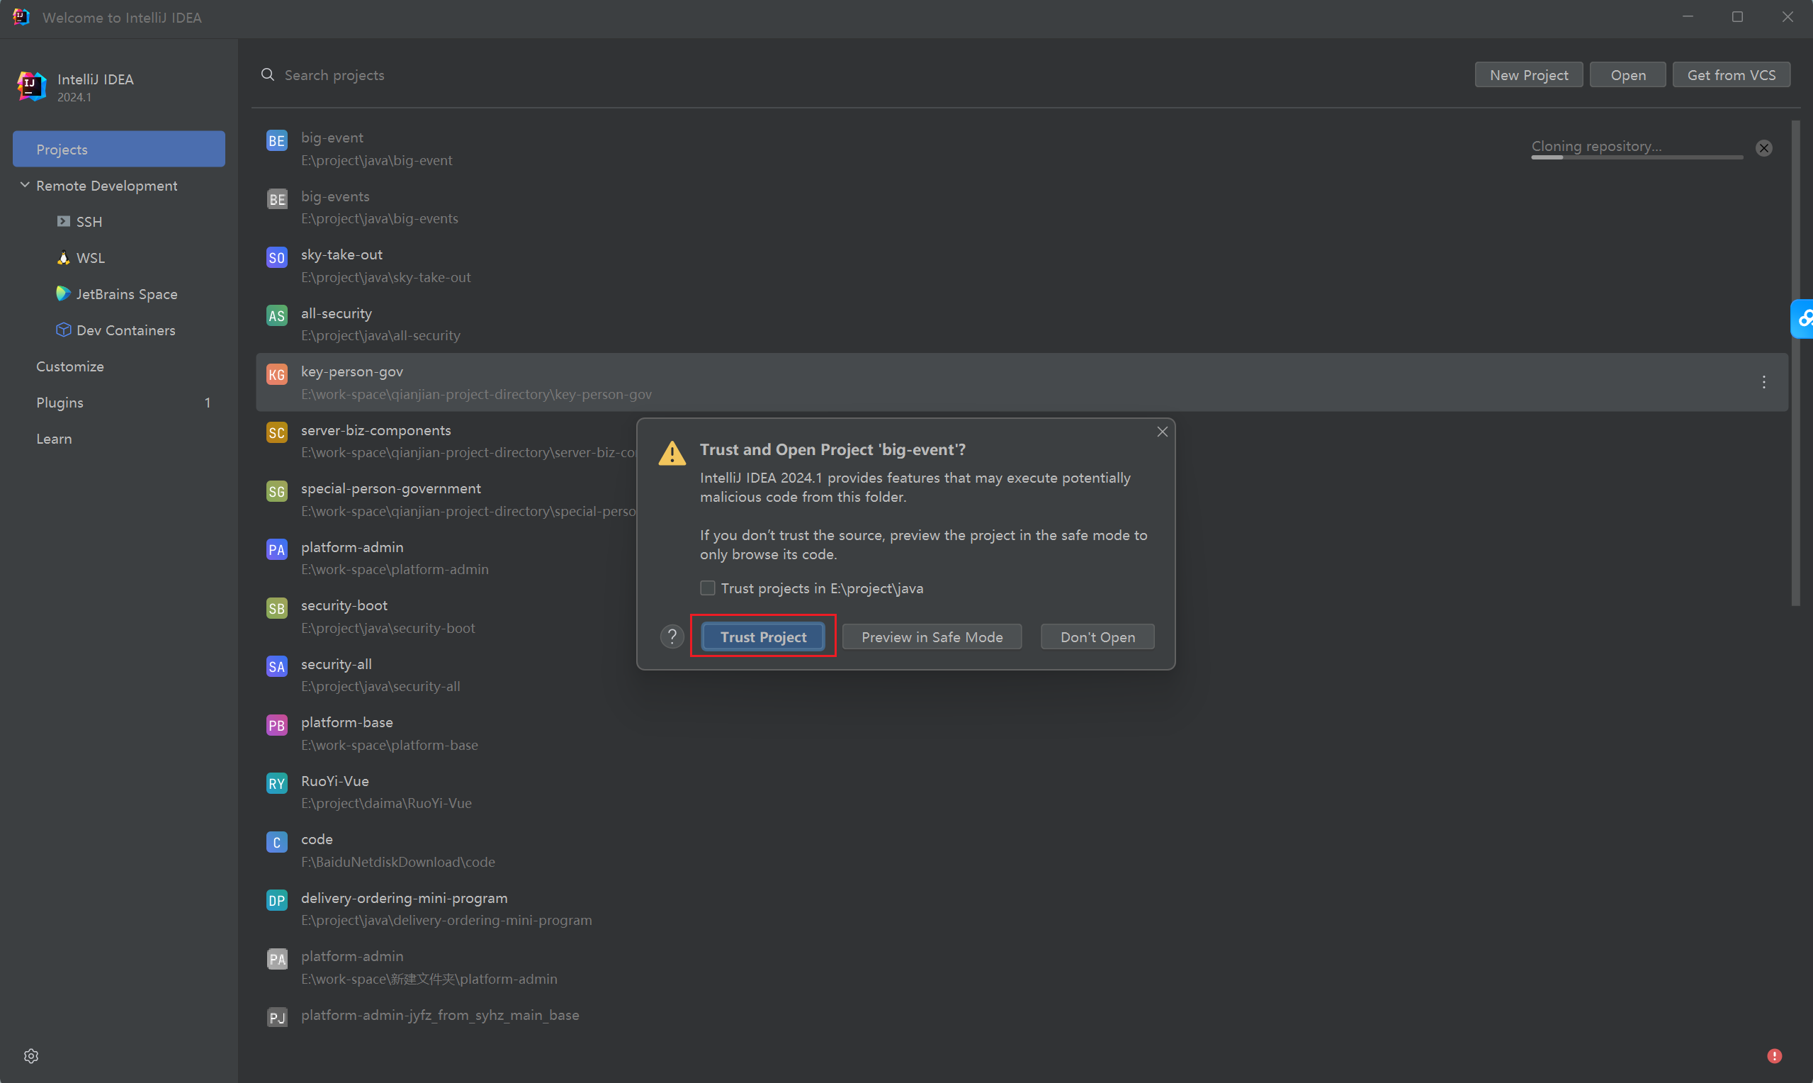Click the DP icon of delivery-ordering-mini-program
The height and width of the screenshot is (1083, 1813).
point(276,901)
